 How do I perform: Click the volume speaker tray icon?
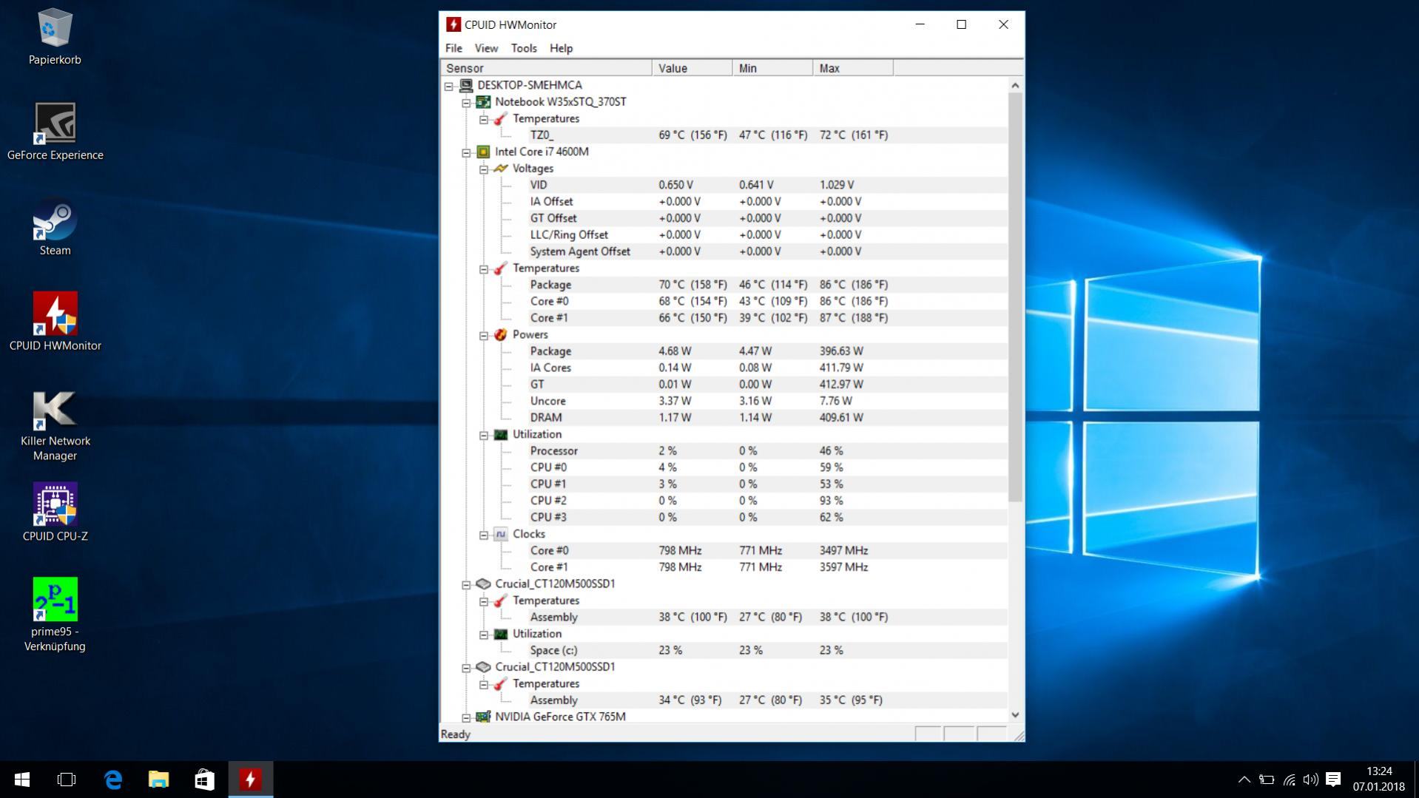tap(1310, 780)
